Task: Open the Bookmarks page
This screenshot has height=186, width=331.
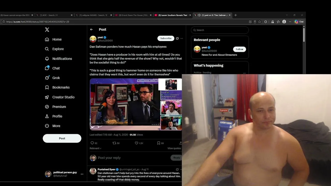Action: 57,87
